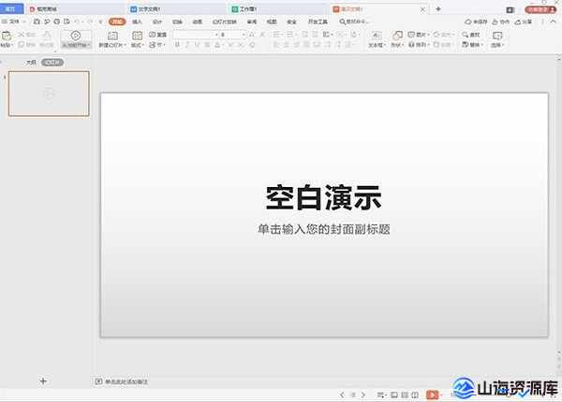Toggle Bold formatting
The image size is (562, 402).
click(x=177, y=45)
